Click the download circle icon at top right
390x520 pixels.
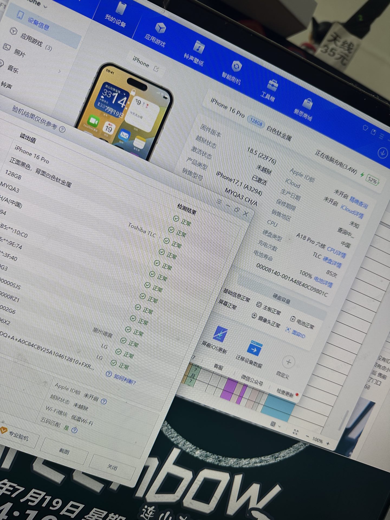(382, 153)
